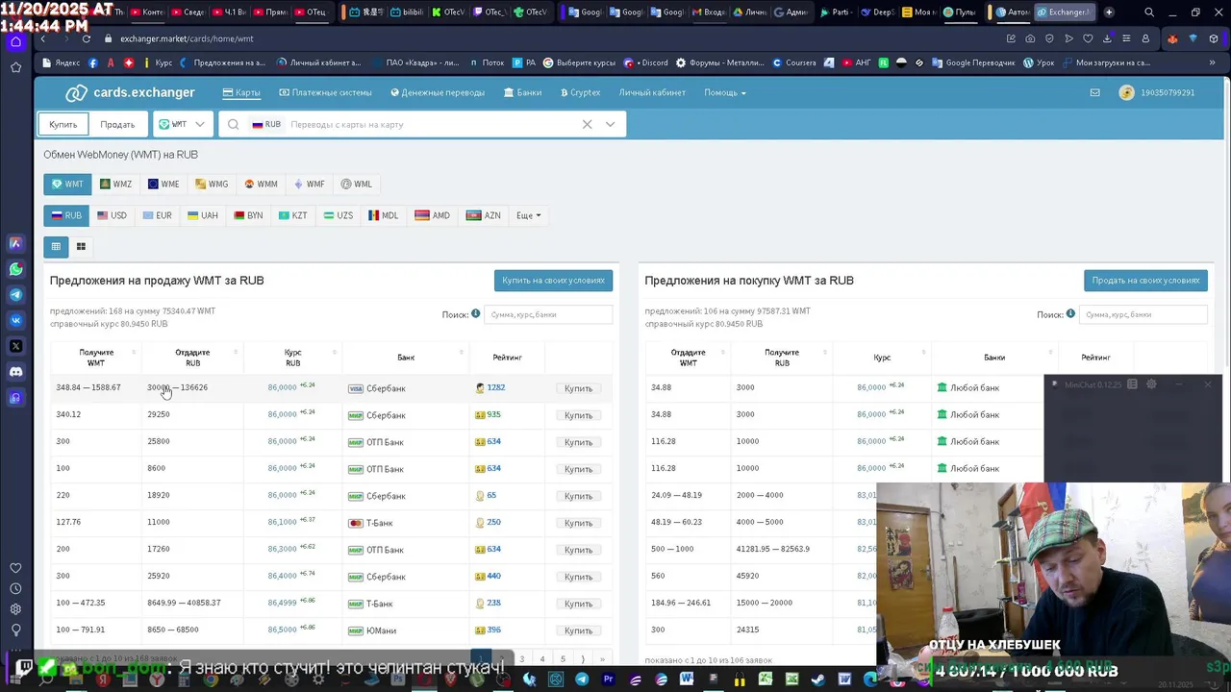Switch to Продать mode
Screen dimensions: 1231x692
(x=117, y=124)
